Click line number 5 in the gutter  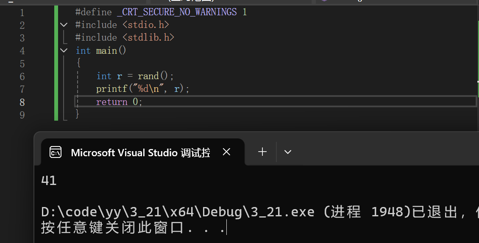(22, 64)
